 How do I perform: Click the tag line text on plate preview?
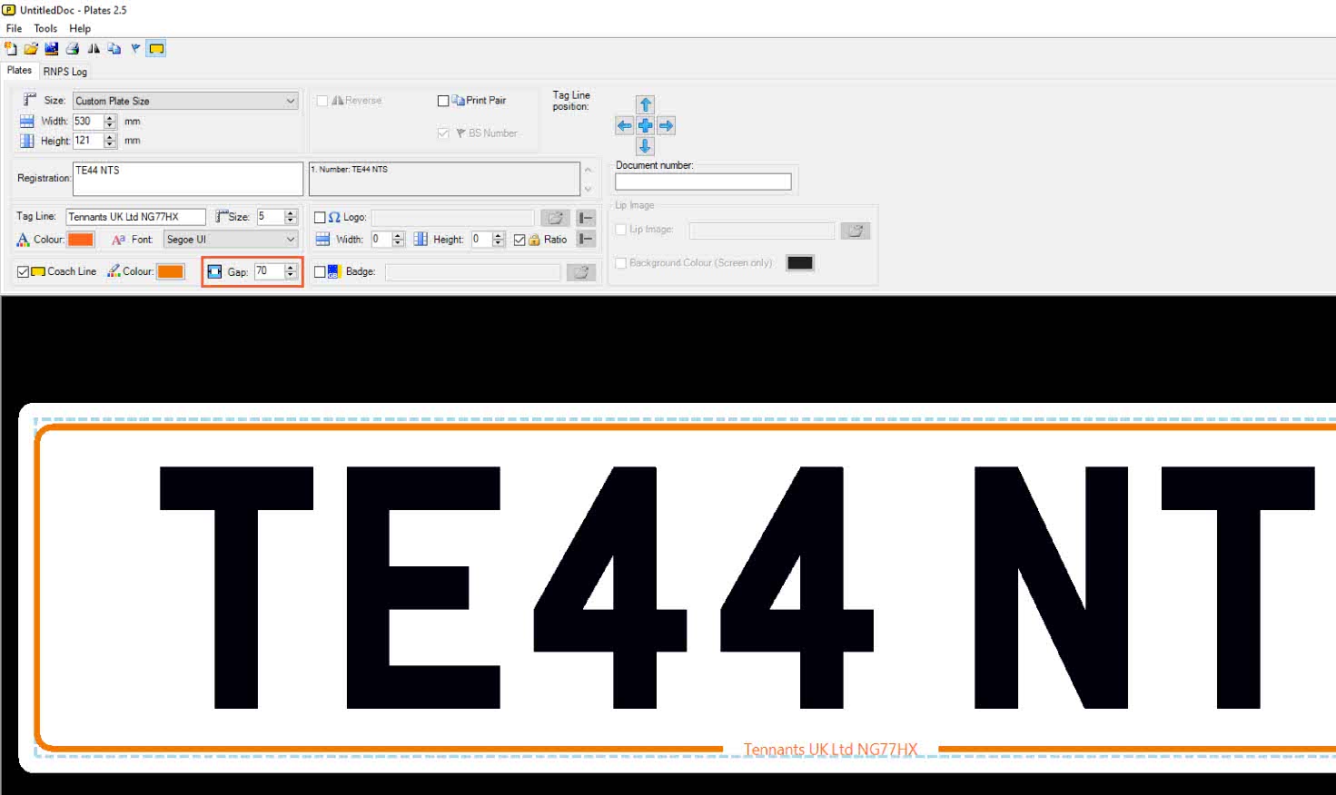tap(830, 750)
